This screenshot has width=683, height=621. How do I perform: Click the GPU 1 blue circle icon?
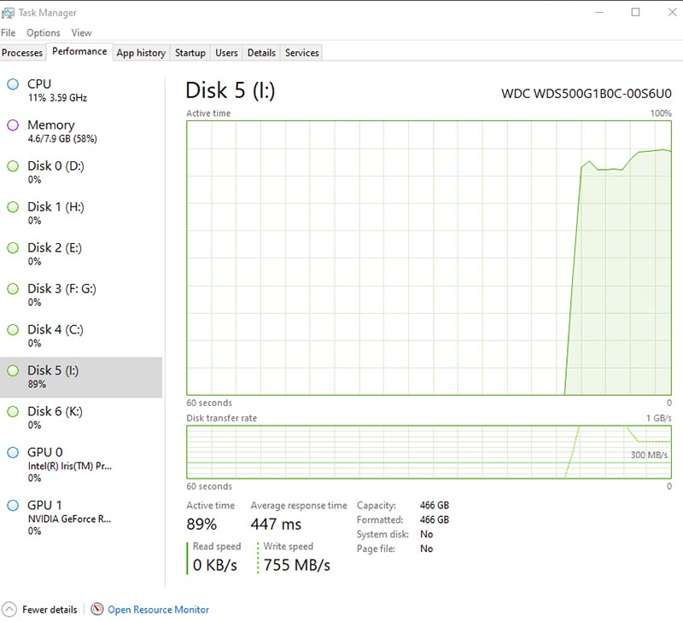tap(13, 505)
